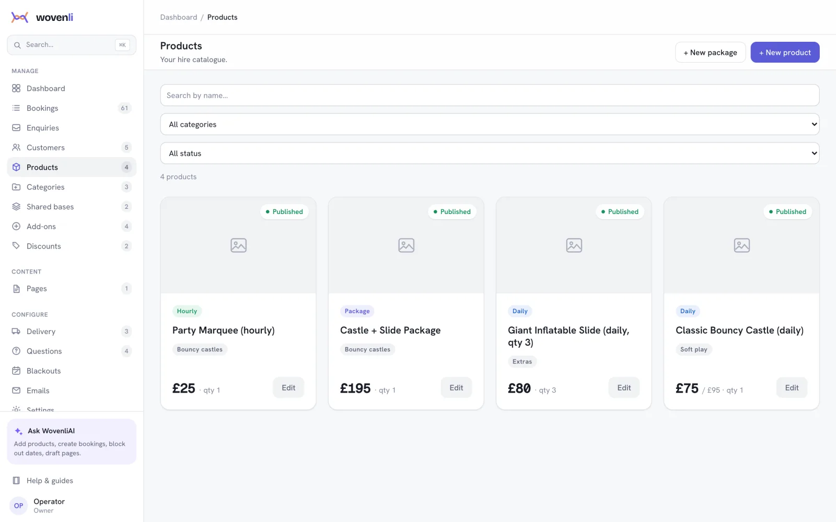Click the Delivery truck icon

[16, 331]
